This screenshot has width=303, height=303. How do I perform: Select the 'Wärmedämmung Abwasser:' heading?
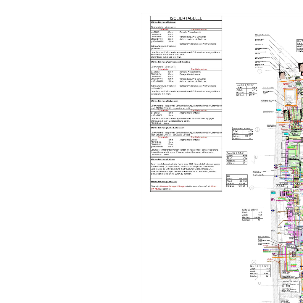pos(164,182)
